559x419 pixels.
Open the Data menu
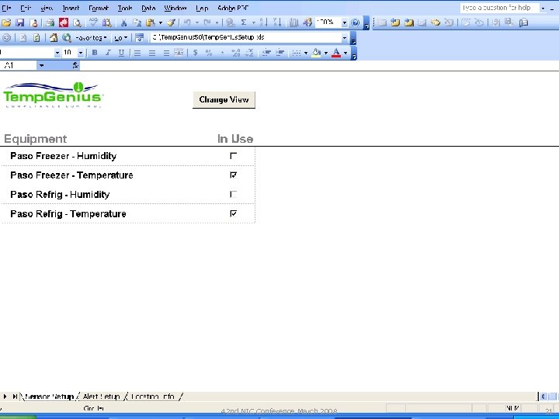point(148,8)
